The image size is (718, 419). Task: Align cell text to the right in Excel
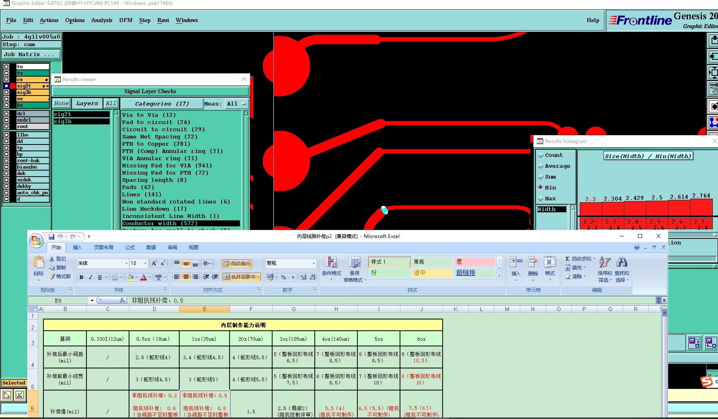click(x=195, y=277)
